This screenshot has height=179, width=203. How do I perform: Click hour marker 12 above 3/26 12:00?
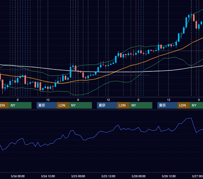point(169,100)
